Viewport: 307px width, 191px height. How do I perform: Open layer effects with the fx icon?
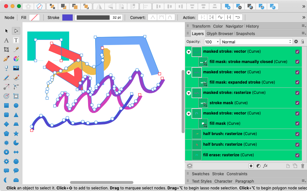(265, 166)
